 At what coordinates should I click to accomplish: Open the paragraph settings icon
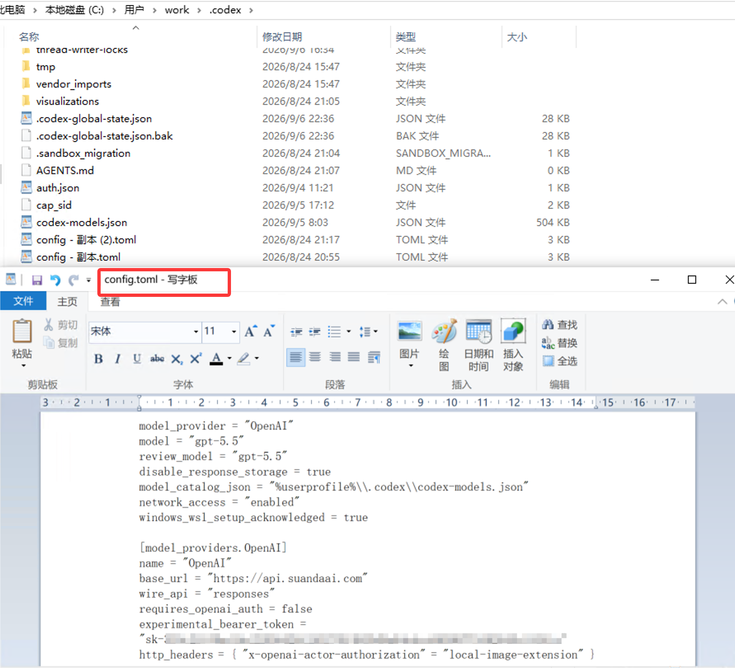374,357
